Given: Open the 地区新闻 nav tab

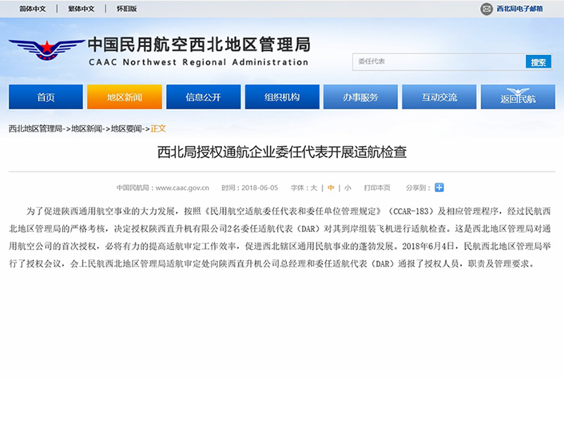Looking at the screenshot, I should [125, 97].
